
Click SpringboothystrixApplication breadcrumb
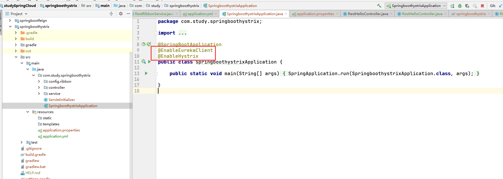pos(232,6)
